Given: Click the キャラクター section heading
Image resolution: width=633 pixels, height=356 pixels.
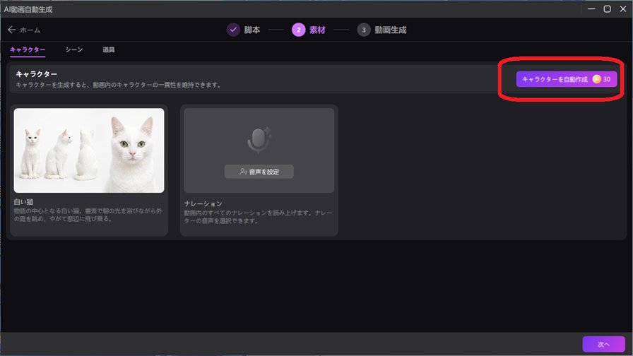Looking at the screenshot, I should pyautogui.click(x=36, y=74).
